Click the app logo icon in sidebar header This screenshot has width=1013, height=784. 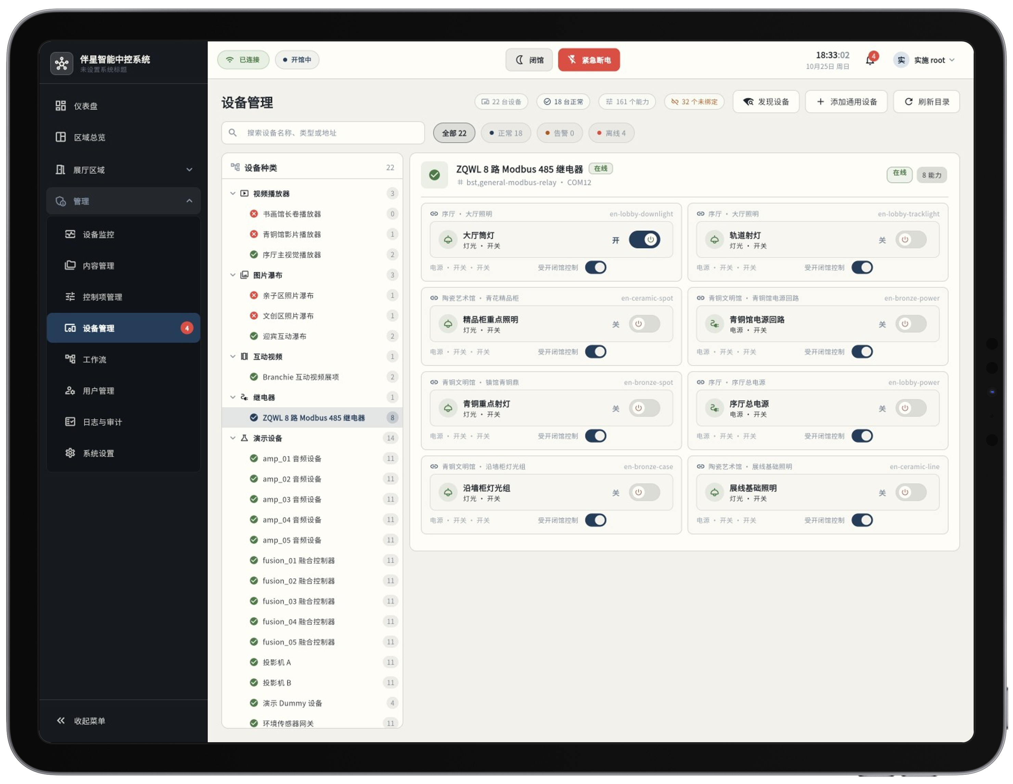pyautogui.click(x=62, y=63)
